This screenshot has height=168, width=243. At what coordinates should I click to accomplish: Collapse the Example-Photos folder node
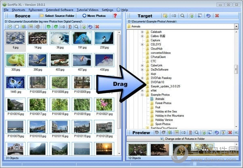tap(142, 95)
